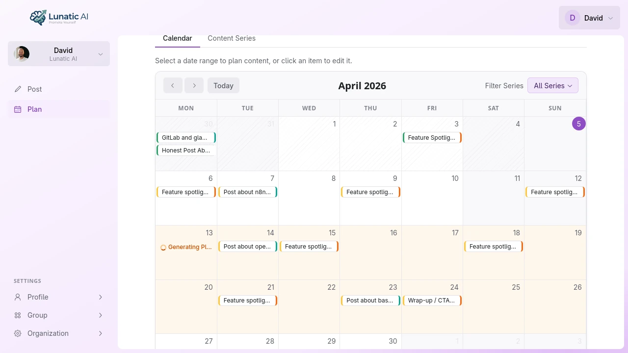Click the SUN column header

555,108
